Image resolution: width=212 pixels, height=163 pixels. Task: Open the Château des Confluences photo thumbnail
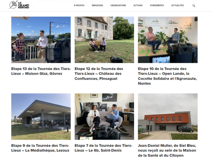(x=104, y=40)
